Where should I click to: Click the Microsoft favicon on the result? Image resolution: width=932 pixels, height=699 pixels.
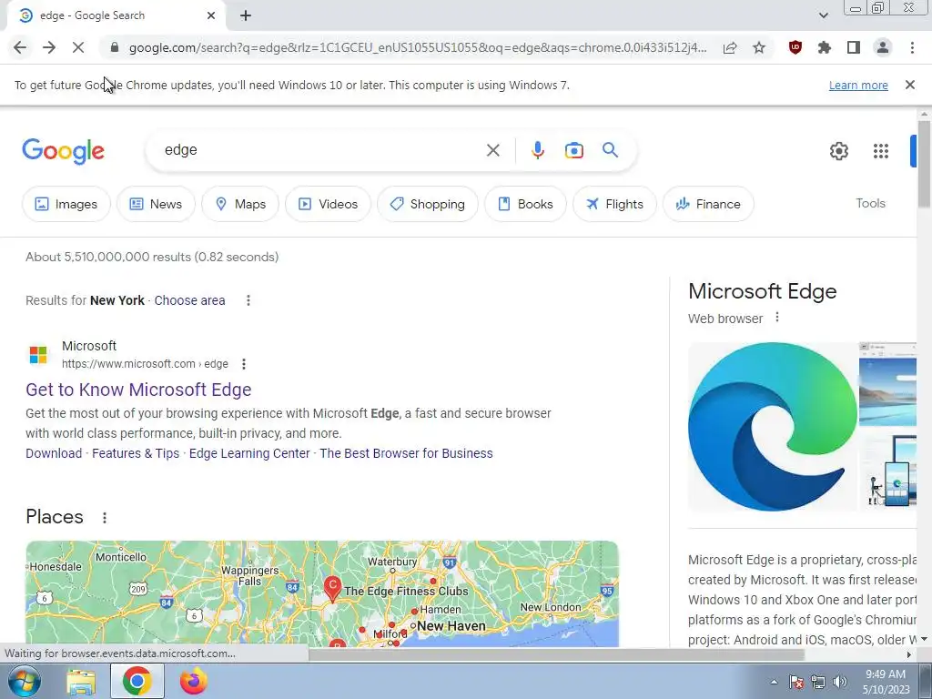click(38, 354)
